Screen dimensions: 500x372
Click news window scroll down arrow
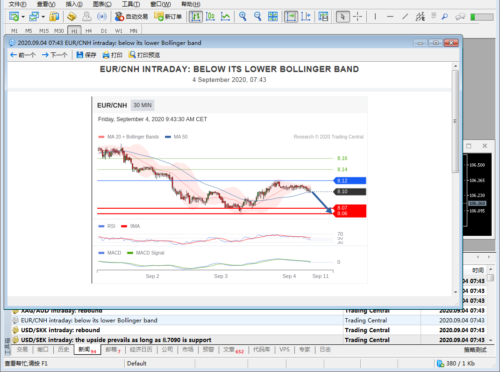click(x=455, y=292)
